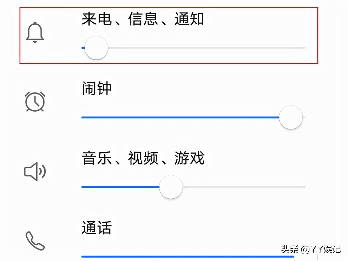Click the gray unfilled part of the media slider
Screen dimensions: 348x261
pos(244,187)
